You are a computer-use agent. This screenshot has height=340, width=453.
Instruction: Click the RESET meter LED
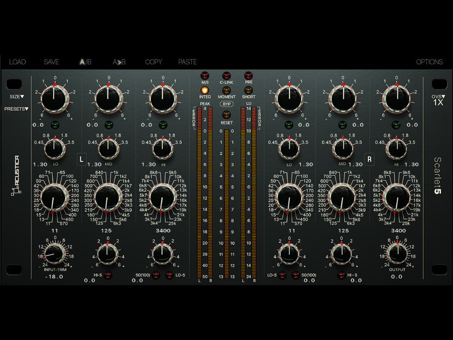click(x=226, y=115)
